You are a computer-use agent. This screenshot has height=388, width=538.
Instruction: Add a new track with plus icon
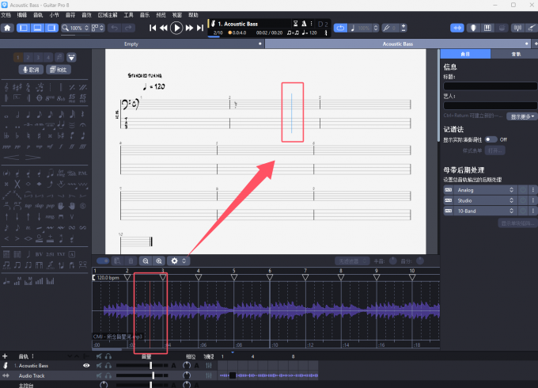coord(5,356)
